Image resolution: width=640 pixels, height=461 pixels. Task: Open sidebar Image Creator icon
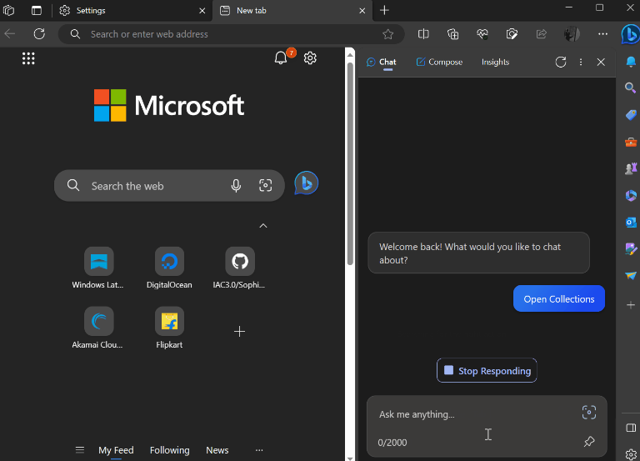[631, 248]
